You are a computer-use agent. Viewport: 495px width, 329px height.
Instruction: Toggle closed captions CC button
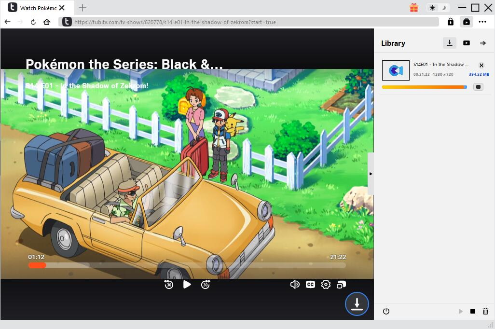310,285
